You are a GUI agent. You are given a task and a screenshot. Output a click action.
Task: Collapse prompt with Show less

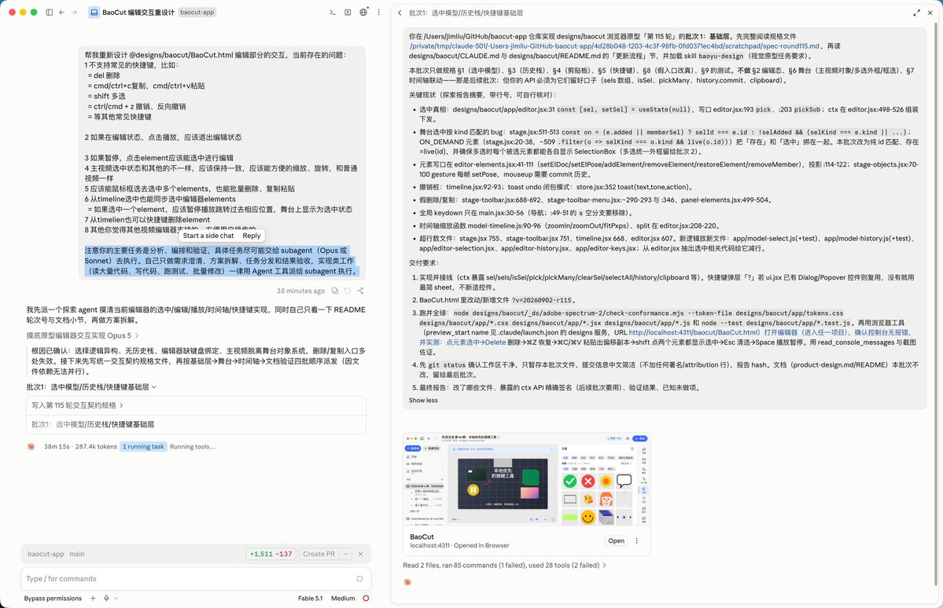(x=423, y=400)
